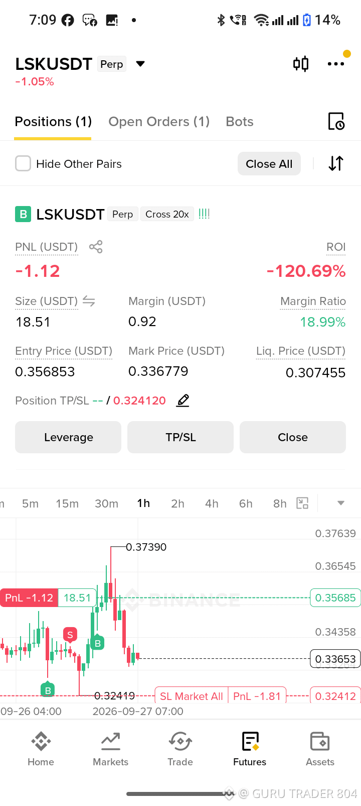Open the Leverage button
Screen dimensions: 361x806
click(68, 437)
